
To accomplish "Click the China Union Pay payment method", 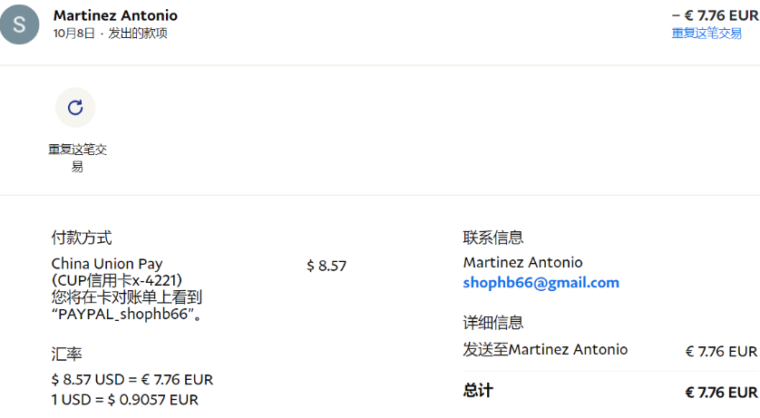I will [x=107, y=264].
